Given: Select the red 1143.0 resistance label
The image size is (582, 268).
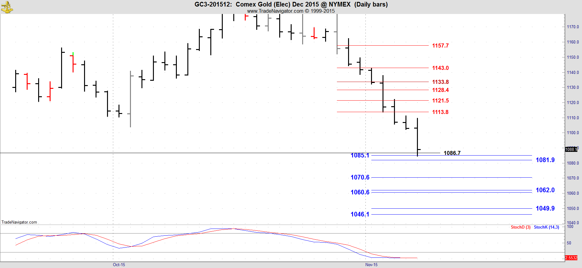Looking at the screenshot, I should (x=440, y=68).
